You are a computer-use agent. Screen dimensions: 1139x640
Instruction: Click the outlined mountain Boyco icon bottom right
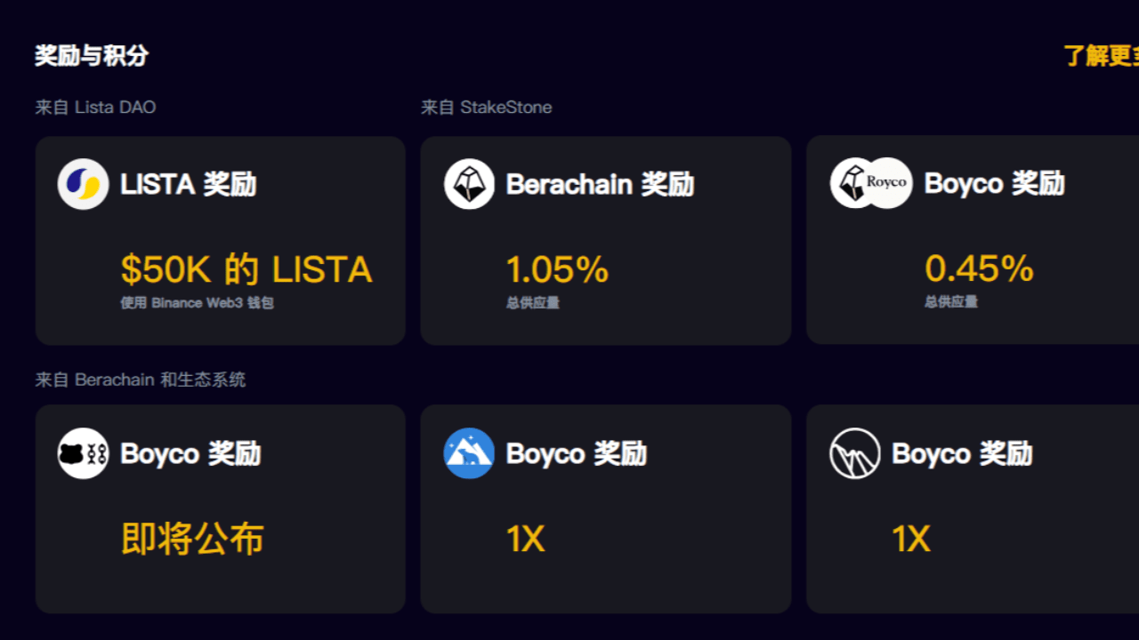click(x=854, y=453)
